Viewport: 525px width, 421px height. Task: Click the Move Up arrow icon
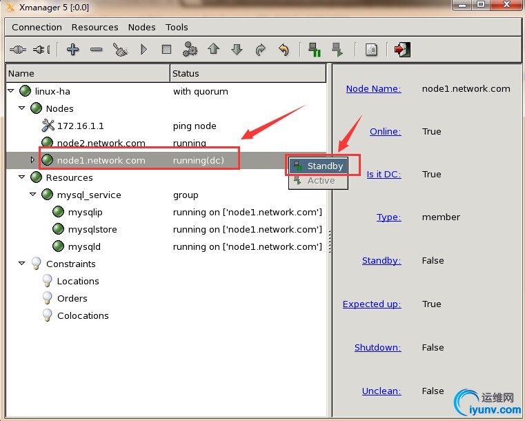coord(213,49)
